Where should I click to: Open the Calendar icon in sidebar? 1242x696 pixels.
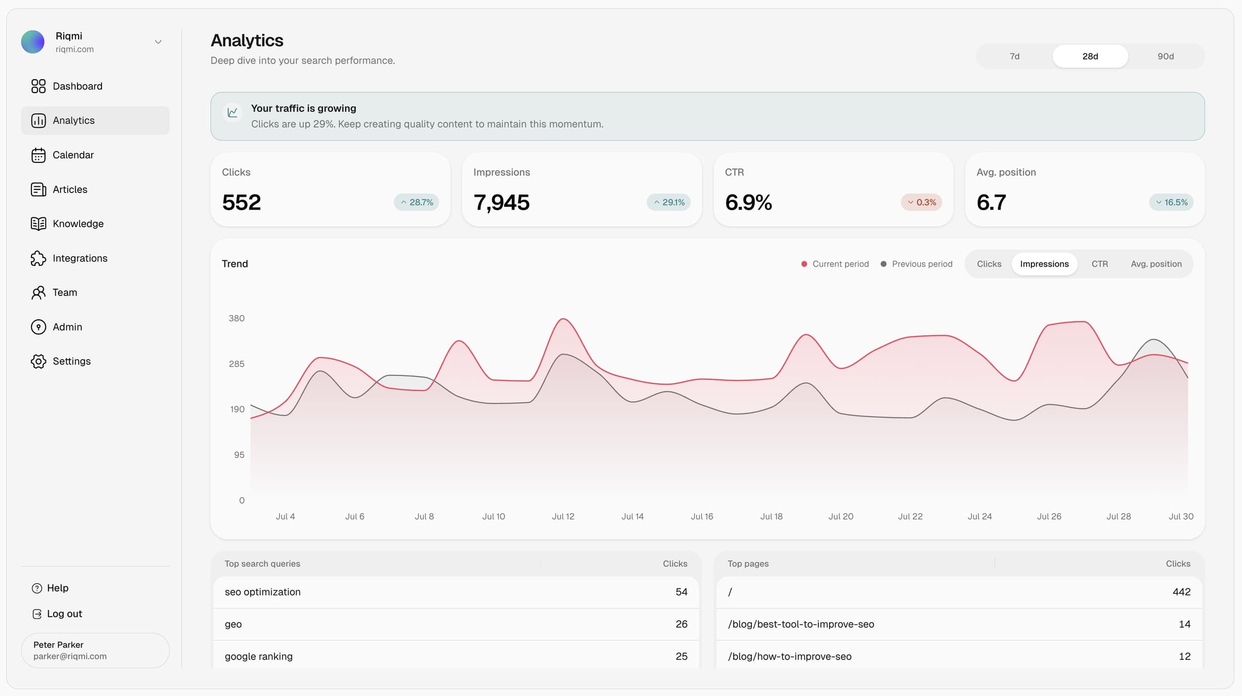click(38, 155)
